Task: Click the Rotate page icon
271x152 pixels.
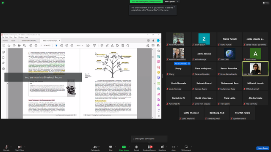Action: [x=128, y=46]
